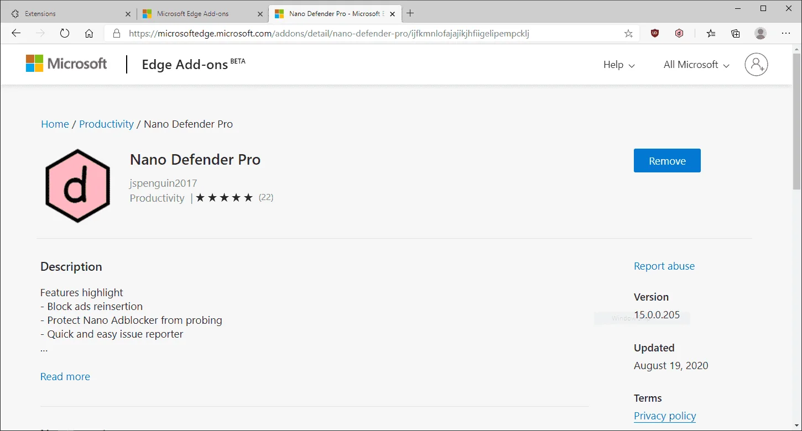Switch to the Extensions tab
The image size is (802, 431).
[69, 13]
